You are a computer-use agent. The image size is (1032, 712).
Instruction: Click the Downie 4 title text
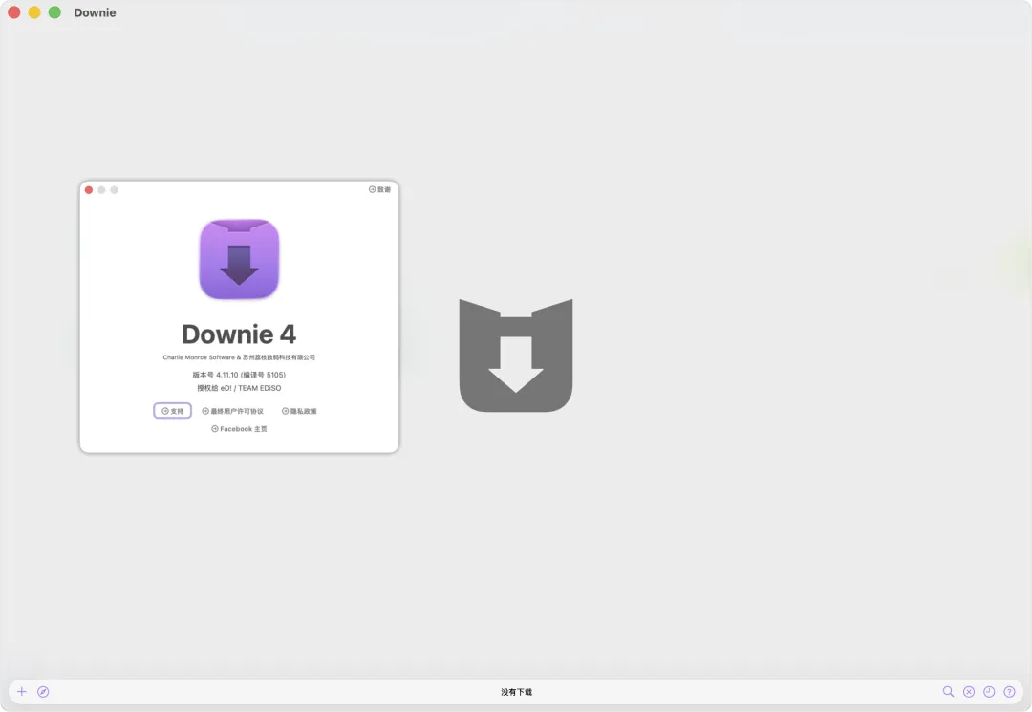click(239, 334)
